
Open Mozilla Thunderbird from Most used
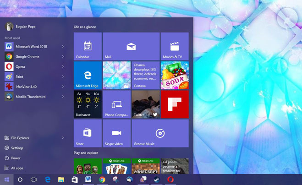(35, 97)
